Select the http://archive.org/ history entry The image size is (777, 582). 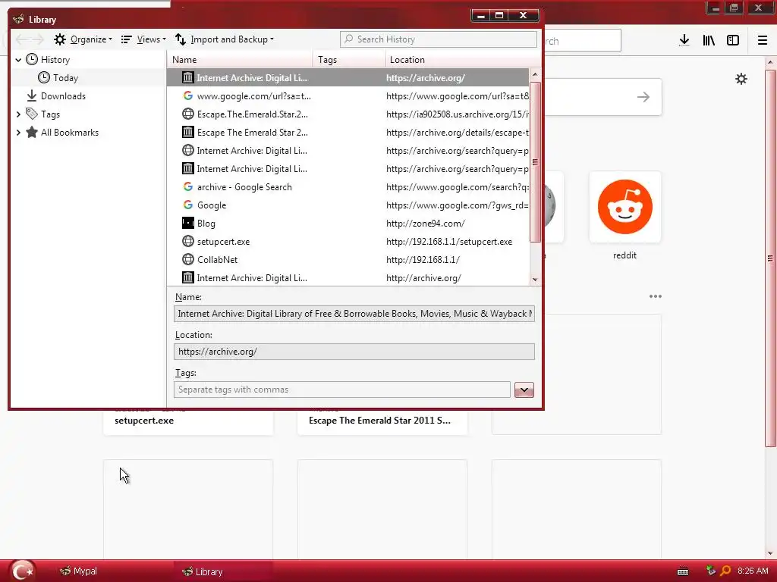pyautogui.click(x=348, y=278)
